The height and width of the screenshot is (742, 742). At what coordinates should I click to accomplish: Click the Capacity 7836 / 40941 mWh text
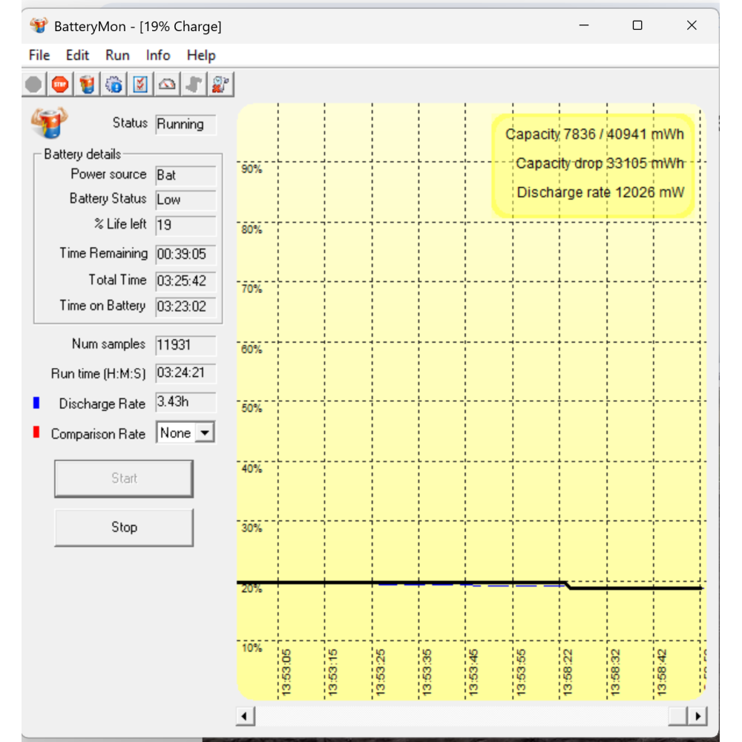coord(595,134)
